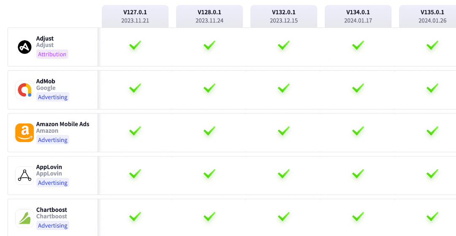Viewport: 456px width, 236px height.
Task: Open the Amazon Mobile Ads icon
Action: (x=25, y=132)
